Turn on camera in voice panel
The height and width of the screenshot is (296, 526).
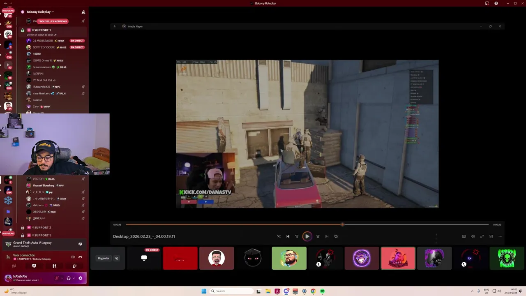pyautogui.click(x=14, y=266)
